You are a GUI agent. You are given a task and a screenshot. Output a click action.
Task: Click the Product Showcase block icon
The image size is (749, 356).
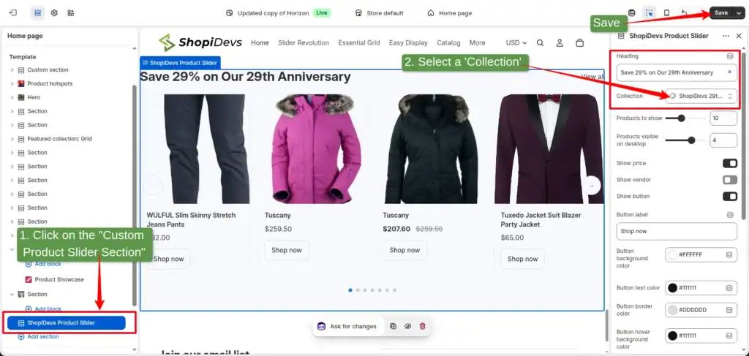pyautogui.click(x=29, y=280)
